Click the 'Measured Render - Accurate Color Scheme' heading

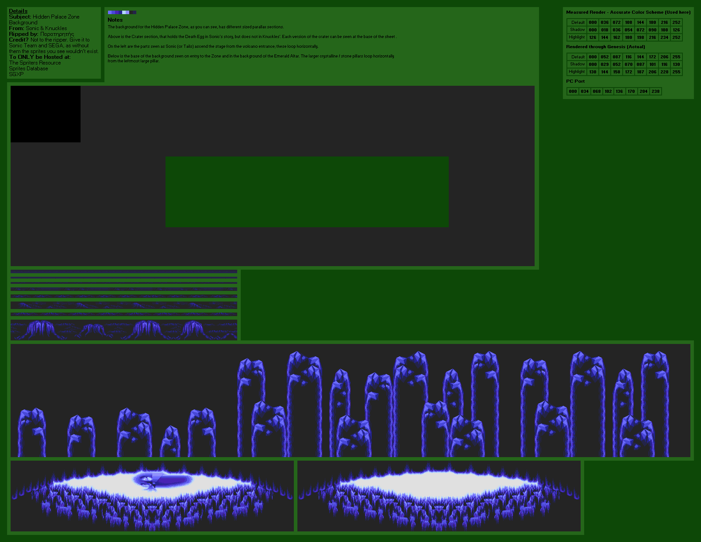[x=628, y=12]
